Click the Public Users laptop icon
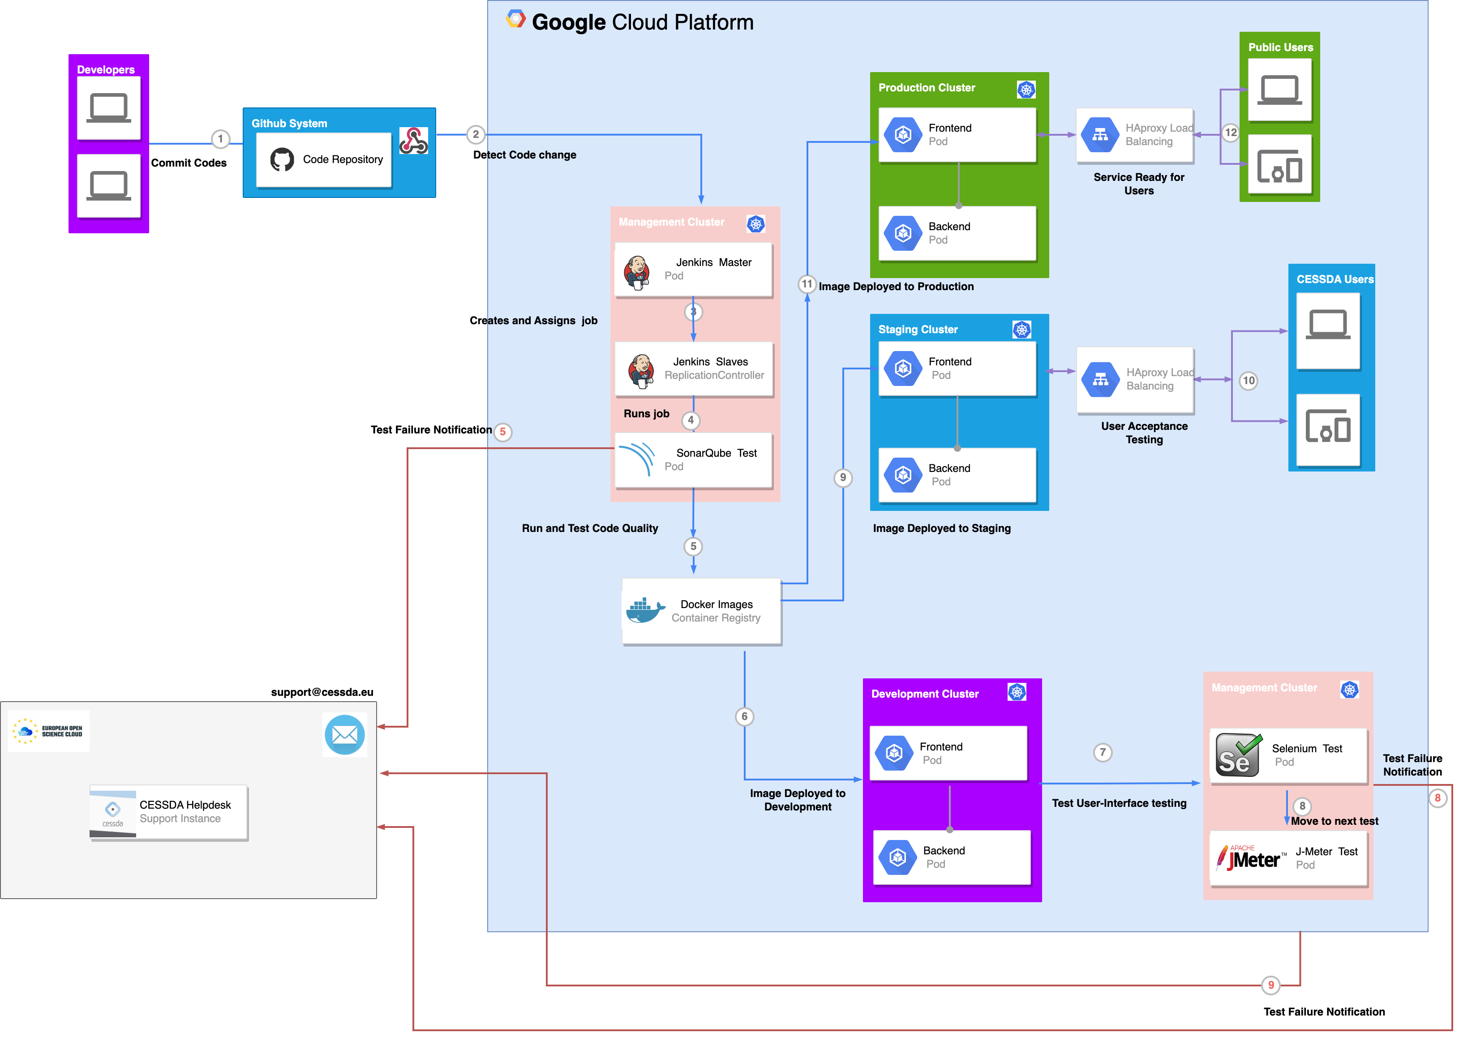The image size is (1459, 1037). 1279,90
